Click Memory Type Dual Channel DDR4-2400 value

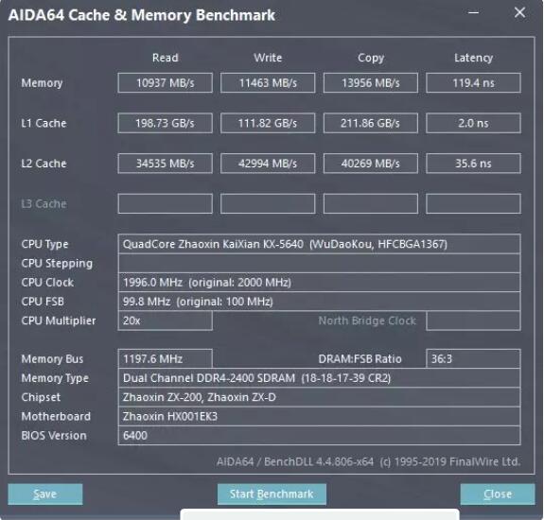pyautogui.click(x=319, y=378)
